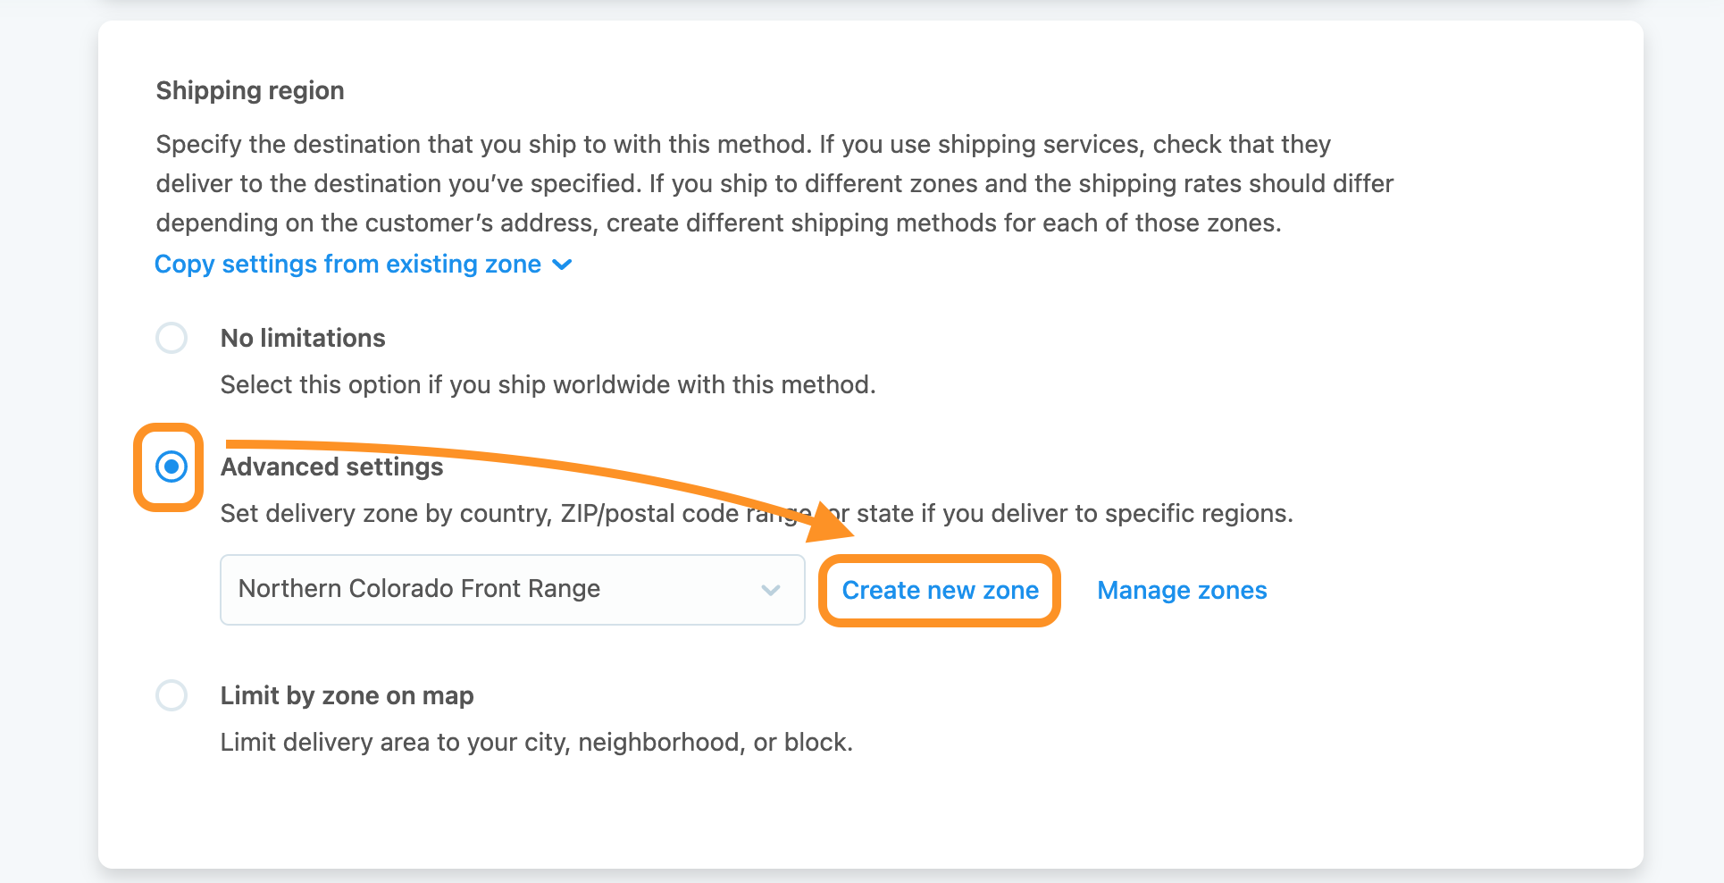
Task: Select the Advanced settings radio button
Action: coord(172,467)
